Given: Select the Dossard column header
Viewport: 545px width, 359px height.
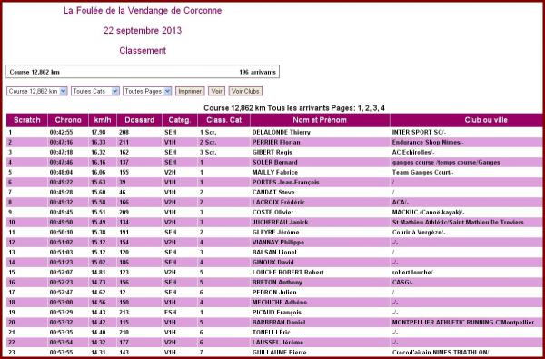Looking at the screenshot, I should (x=139, y=120).
